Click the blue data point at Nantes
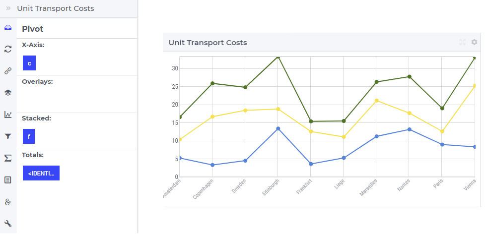The width and height of the screenshot is (487, 234). point(410,129)
